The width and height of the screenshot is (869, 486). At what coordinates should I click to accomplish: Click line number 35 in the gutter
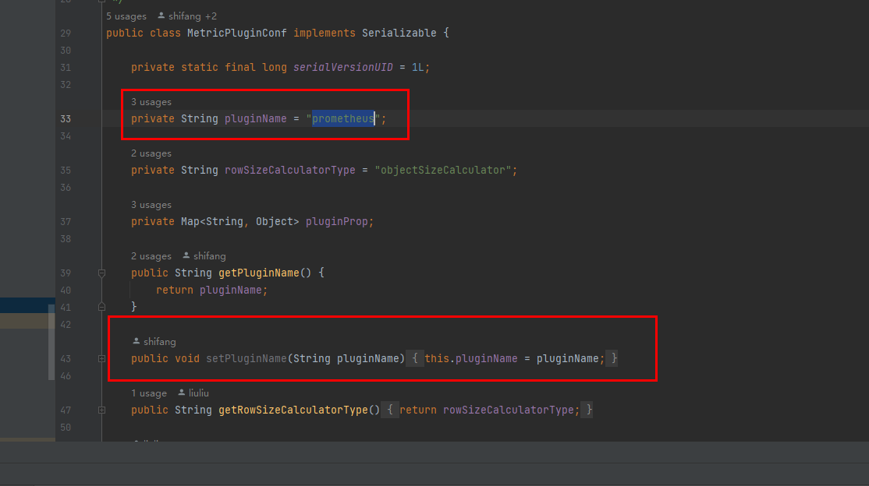tap(66, 171)
